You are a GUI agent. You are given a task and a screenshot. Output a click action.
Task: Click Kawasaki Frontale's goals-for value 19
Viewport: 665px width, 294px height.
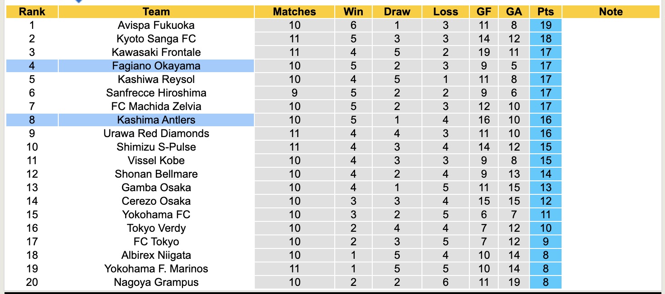tap(484, 52)
